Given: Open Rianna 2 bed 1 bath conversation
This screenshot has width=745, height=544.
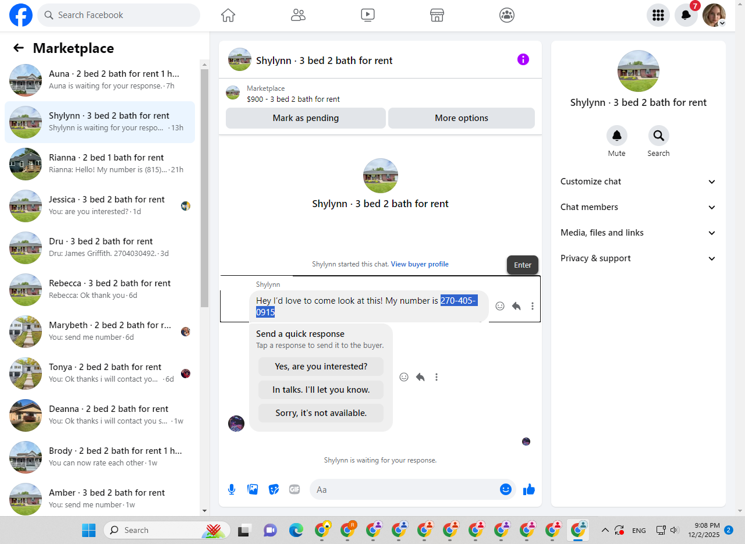Looking at the screenshot, I should (100, 164).
